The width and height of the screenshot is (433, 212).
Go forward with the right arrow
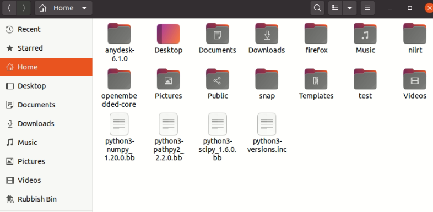(24, 8)
